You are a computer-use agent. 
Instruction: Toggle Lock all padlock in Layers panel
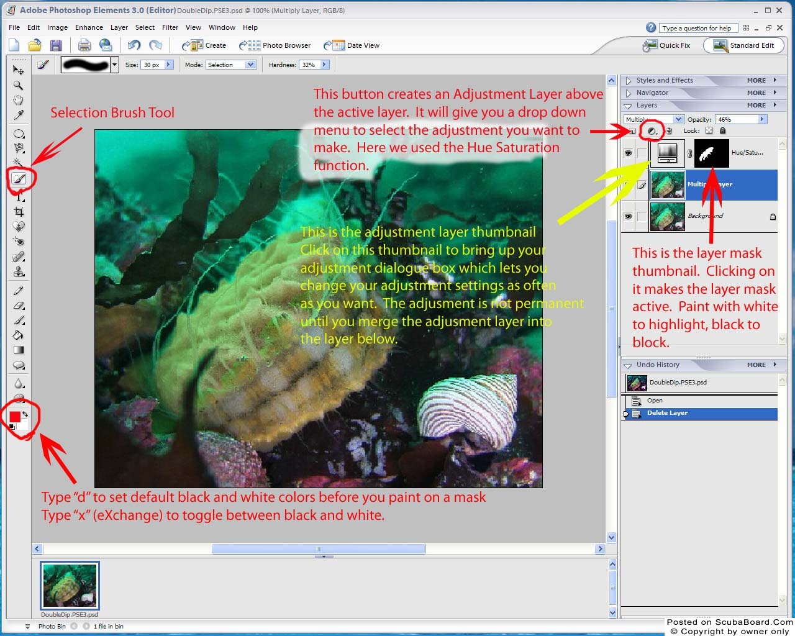coord(722,130)
